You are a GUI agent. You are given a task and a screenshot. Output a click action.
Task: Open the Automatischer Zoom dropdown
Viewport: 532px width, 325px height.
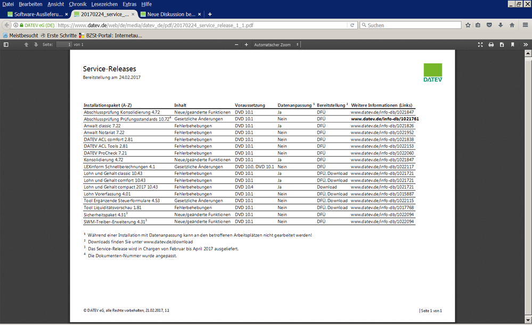(x=276, y=45)
